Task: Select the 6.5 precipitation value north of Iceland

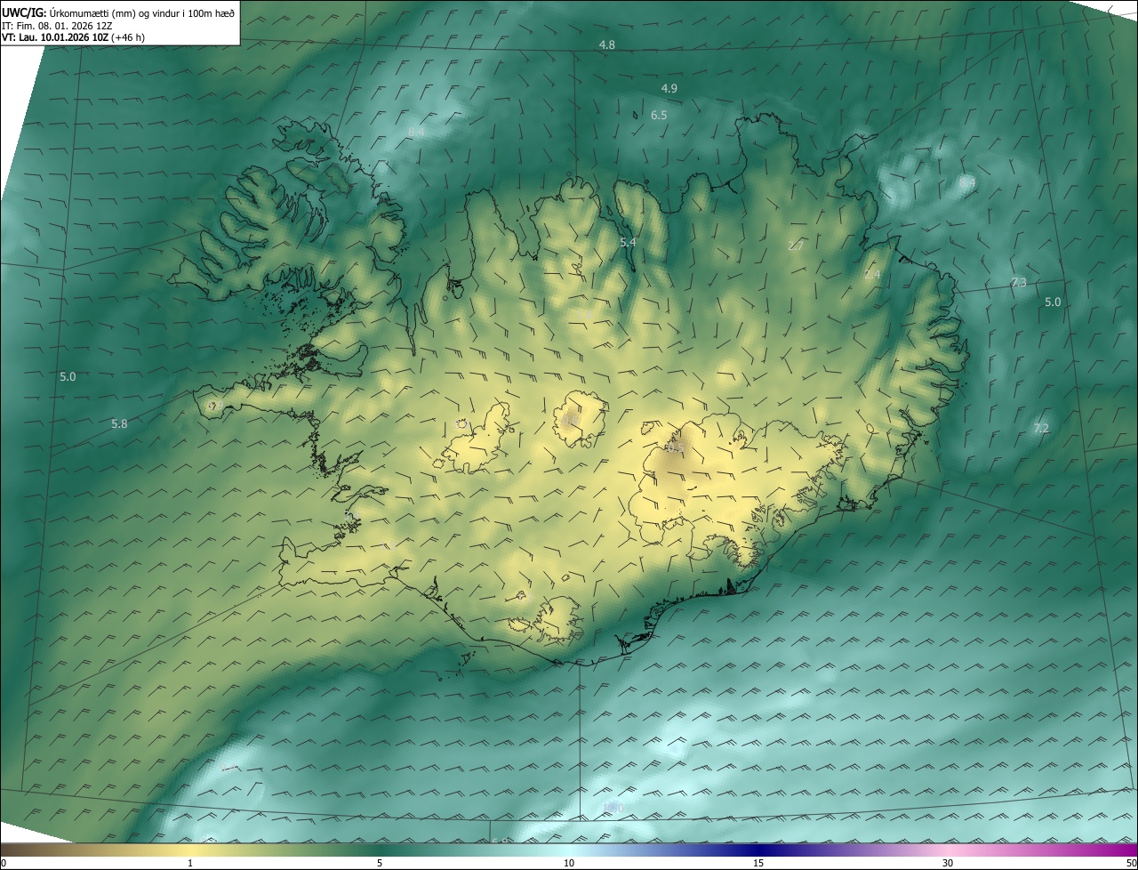Action: tap(659, 116)
